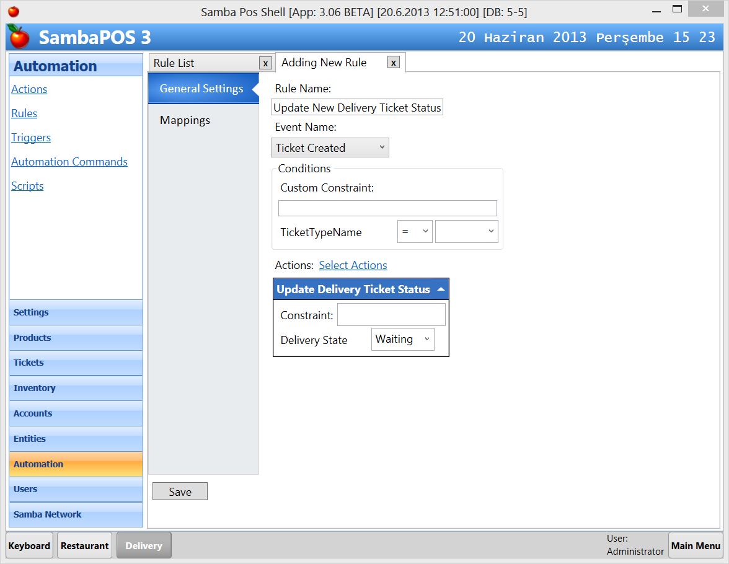The width and height of the screenshot is (729, 564).
Task: Switch to the Restaurant screen
Action: (84, 545)
